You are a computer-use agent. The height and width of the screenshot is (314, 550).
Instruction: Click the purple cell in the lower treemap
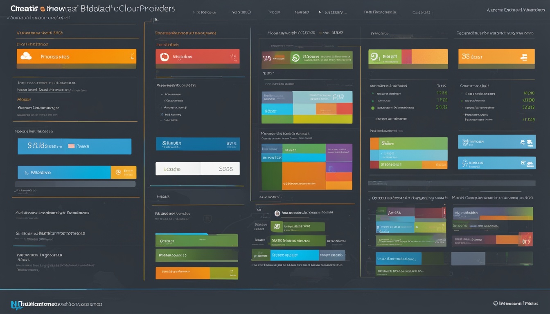point(339,153)
